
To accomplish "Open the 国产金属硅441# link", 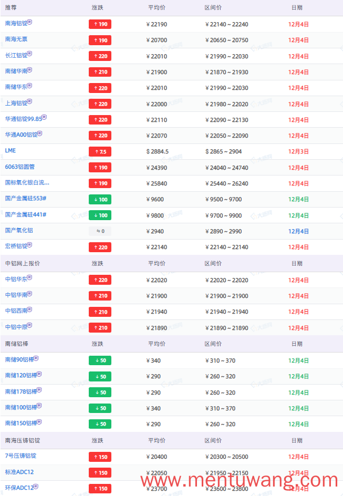I will pyautogui.click(x=26, y=214).
